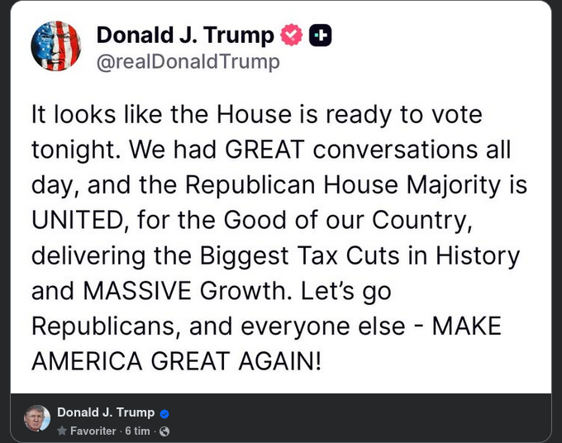
Task: Click the black plus badge beside the name
Action: point(320,36)
